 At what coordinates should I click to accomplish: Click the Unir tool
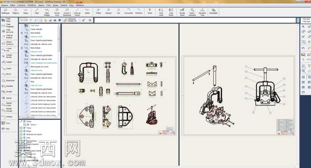(119, 12)
